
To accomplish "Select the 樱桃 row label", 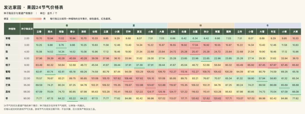I will (12, 78).
